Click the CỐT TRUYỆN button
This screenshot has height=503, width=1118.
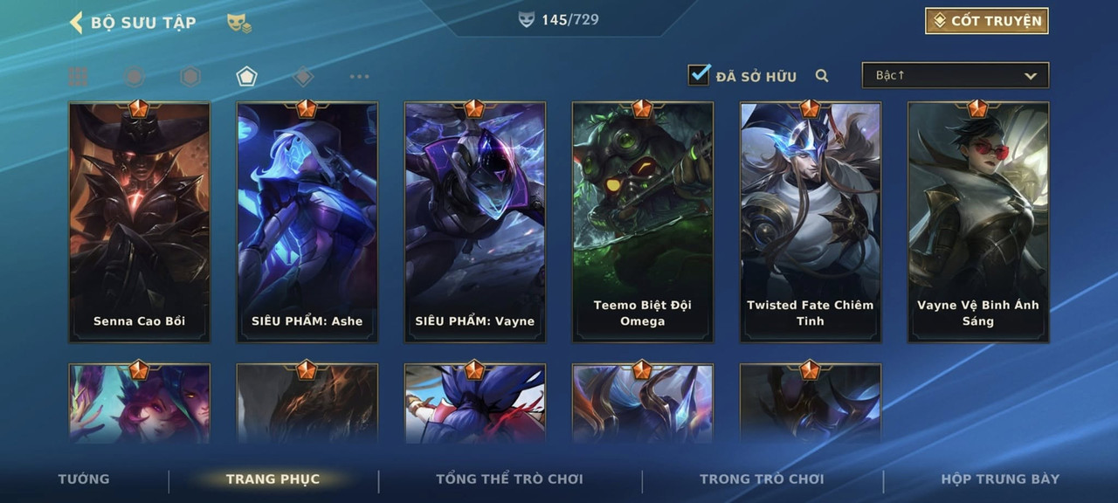987,21
